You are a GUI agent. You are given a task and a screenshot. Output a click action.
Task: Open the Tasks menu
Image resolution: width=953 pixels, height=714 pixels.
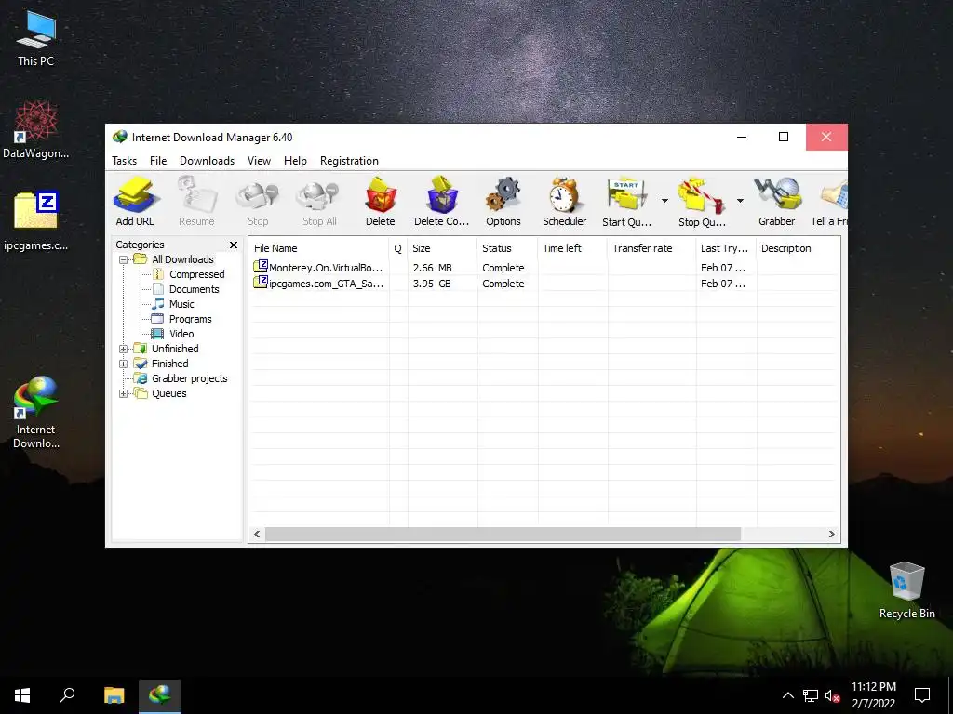[x=124, y=161]
